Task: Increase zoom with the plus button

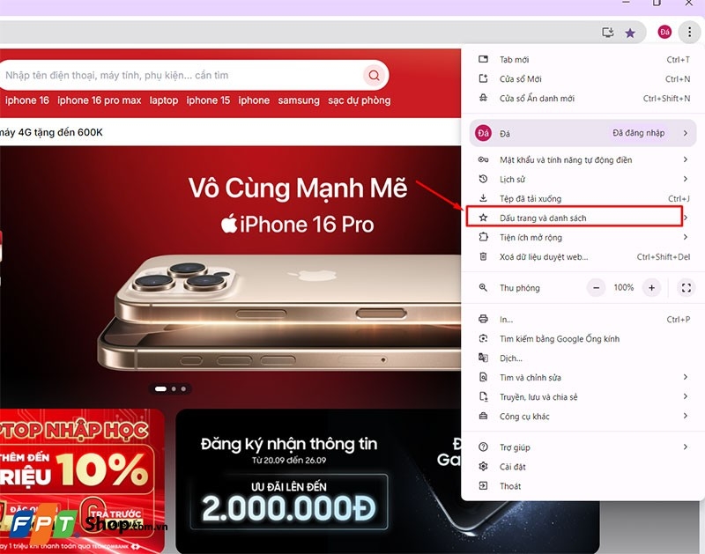Action: [x=651, y=287]
